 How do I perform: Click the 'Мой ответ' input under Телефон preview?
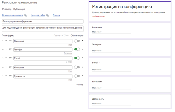(x=111, y=51)
